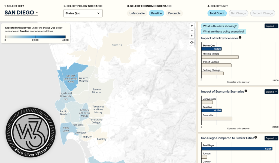This screenshot has height=163, width=279.
Task: Select the Favorable economic scenario
Action: click(x=174, y=13)
